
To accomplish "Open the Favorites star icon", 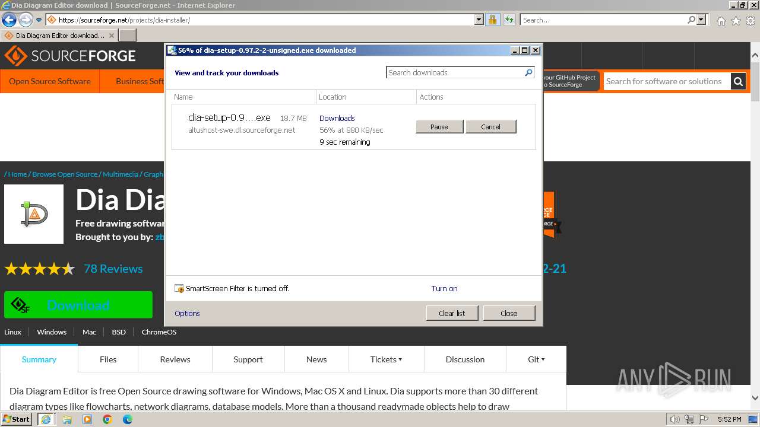I will coord(736,21).
